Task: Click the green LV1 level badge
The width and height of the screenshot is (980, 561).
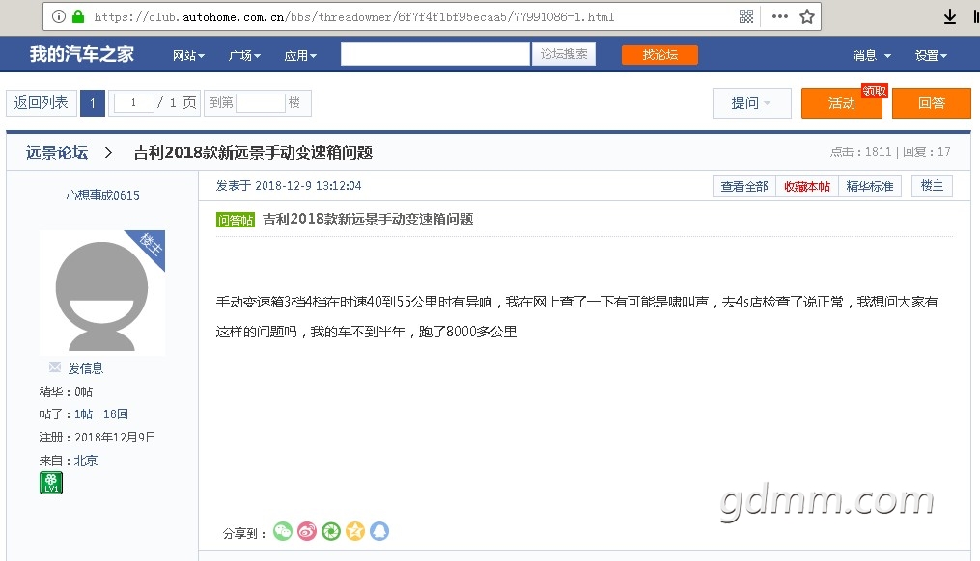Action: tap(51, 483)
